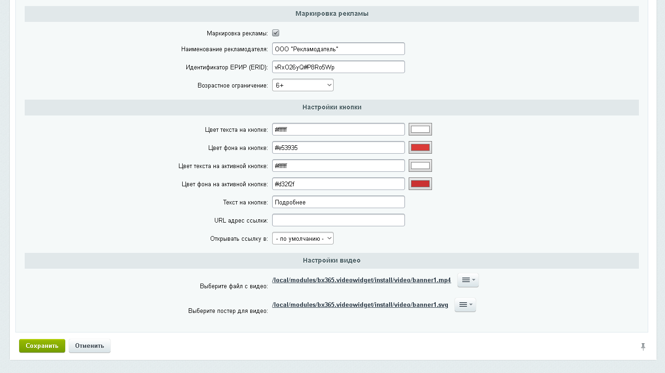Click the URL адрес ссылки input field

[x=338, y=220]
